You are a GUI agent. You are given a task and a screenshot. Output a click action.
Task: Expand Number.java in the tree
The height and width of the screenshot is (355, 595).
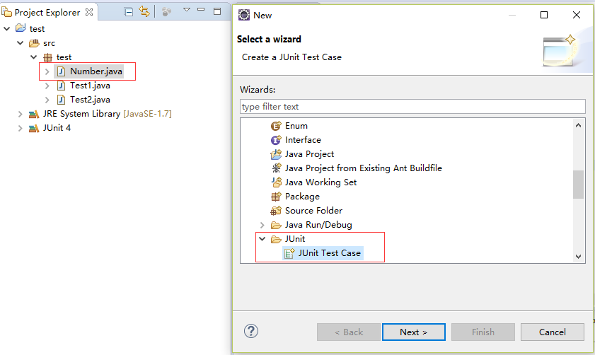(x=47, y=71)
